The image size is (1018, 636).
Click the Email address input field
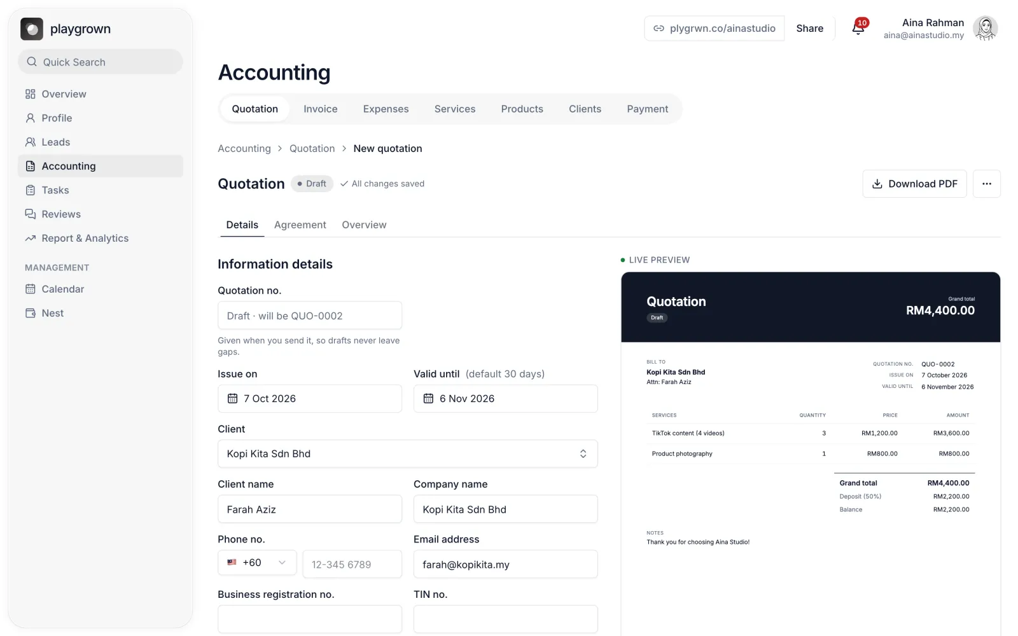pos(506,564)
